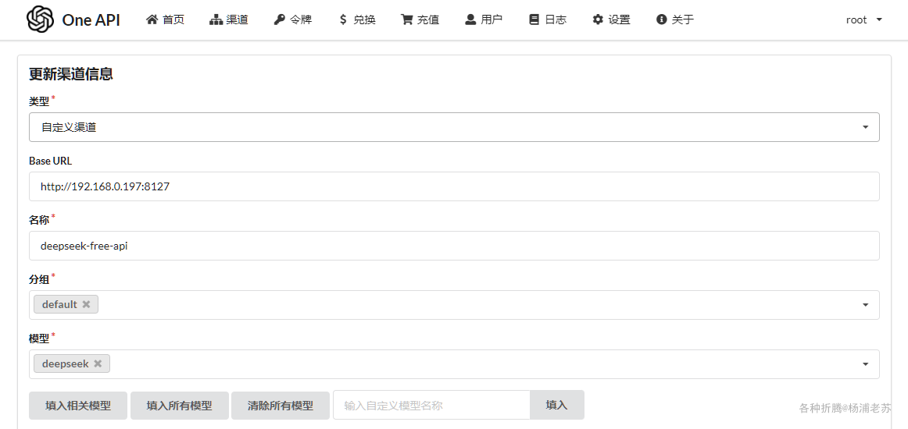Open the 类型 channel type dropdown
908x429 pixels.
coord(453,127)
